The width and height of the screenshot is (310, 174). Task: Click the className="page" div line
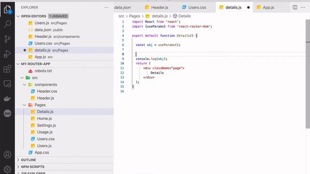(x=164, y=68)
